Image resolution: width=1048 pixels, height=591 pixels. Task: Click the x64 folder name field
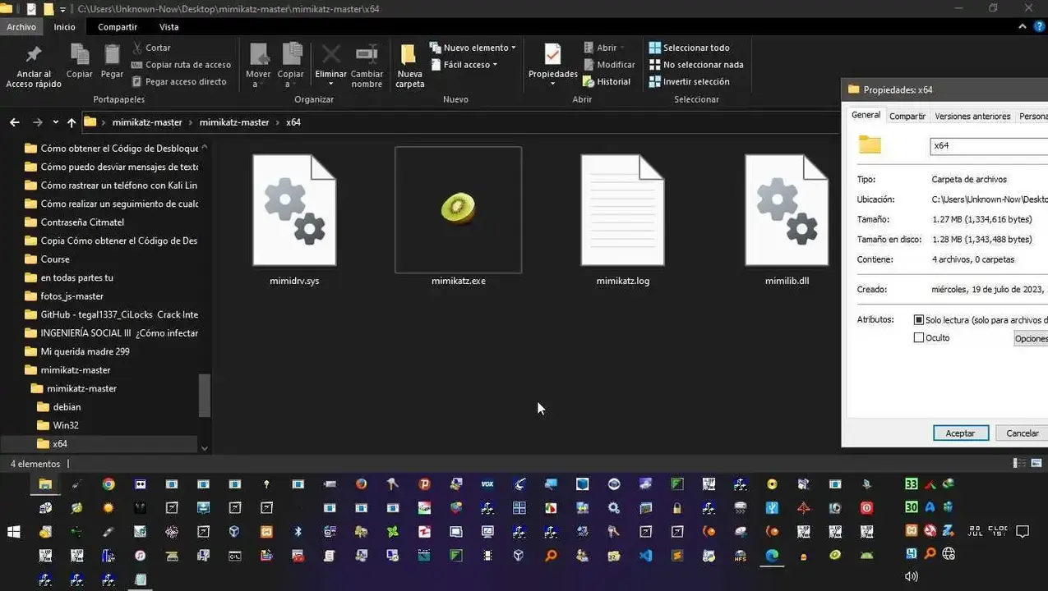[990, 145]
